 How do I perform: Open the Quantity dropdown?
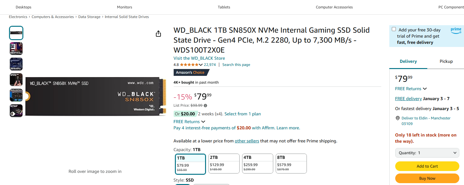427,153
